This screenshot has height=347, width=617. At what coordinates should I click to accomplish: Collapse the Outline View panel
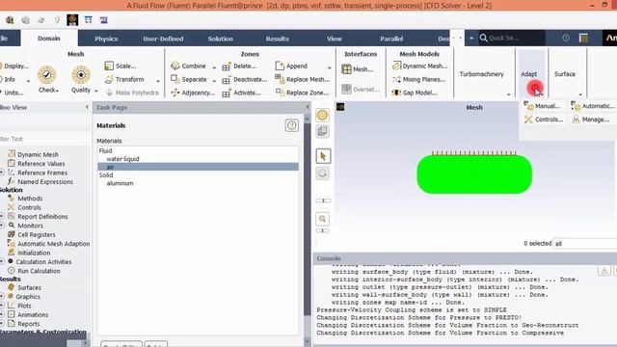(87, 107)
